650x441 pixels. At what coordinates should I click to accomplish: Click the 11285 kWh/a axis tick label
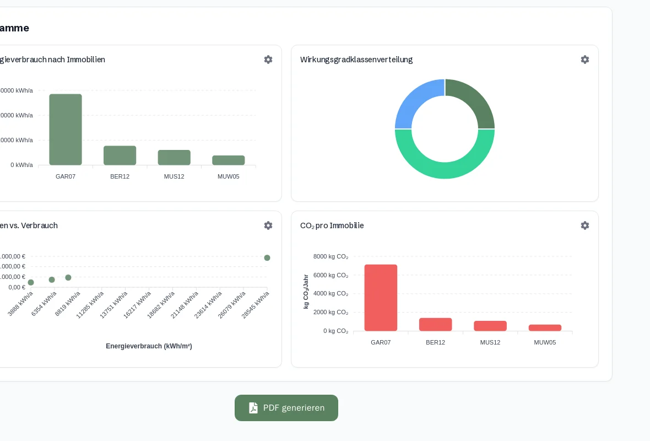point(90,305)
